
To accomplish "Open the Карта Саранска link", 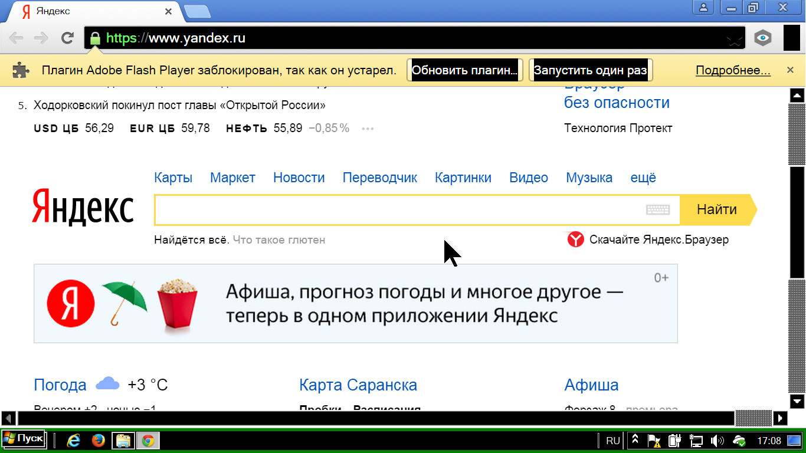I will click(x=358, y=385).
